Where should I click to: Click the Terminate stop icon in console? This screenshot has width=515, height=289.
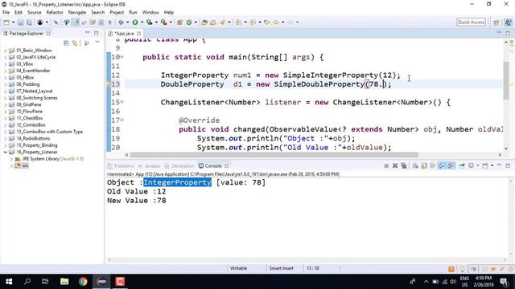click(386, 166)
